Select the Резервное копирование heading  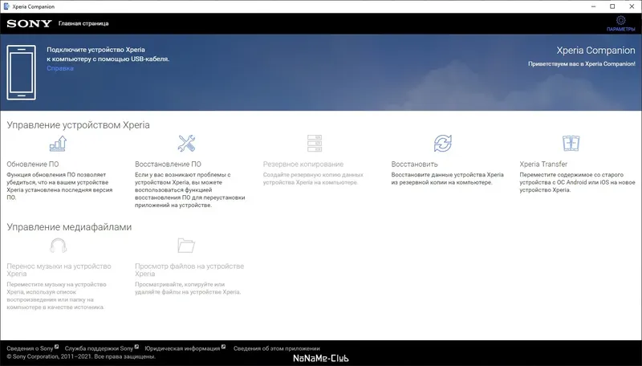(303, 165)
